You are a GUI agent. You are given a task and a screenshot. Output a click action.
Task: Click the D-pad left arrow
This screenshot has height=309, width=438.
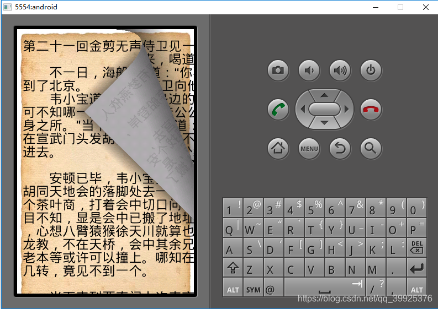(303, 109)
